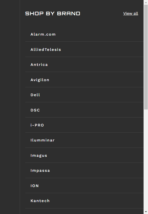Open the View all brands link

131,14
